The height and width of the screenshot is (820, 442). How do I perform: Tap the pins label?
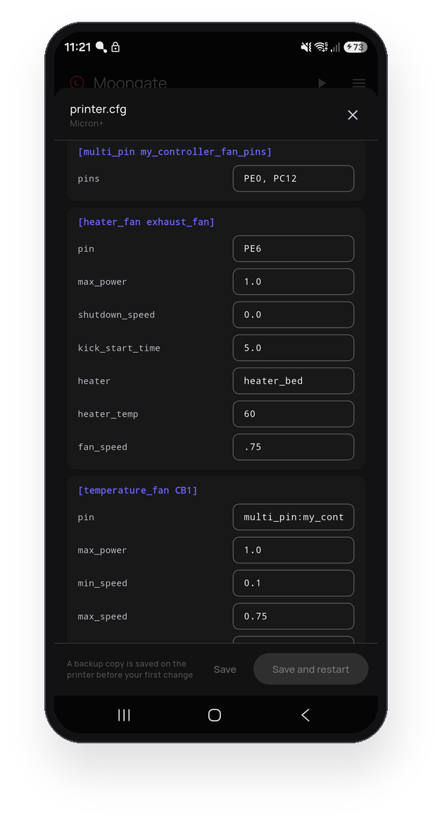pyautogui.click(x=89, y=179)
